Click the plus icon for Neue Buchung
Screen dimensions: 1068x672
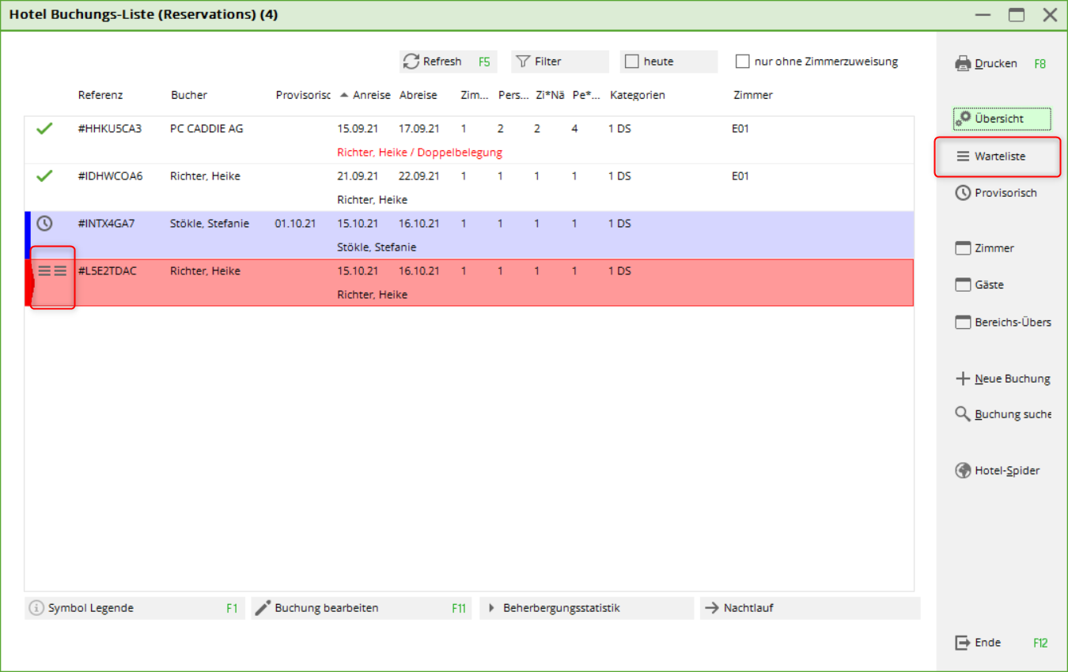[963, 379]
